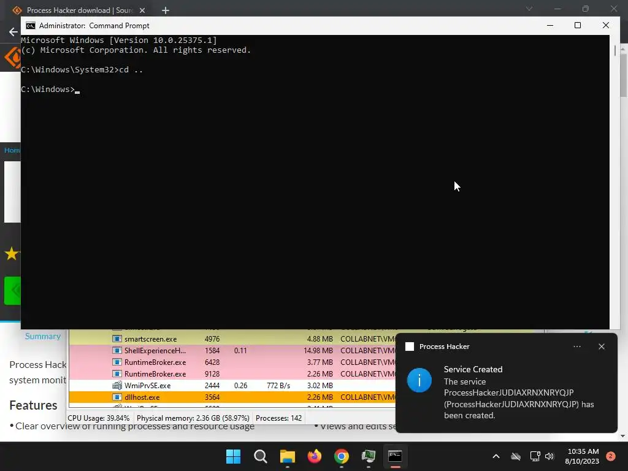Minimize the Command Prompt window
This screenshot has width=628, height=471.
(x=550, y=25)
